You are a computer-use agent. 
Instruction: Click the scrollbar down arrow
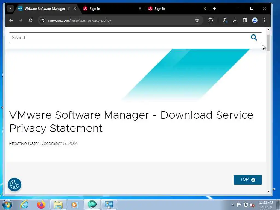tap(268, 192)
